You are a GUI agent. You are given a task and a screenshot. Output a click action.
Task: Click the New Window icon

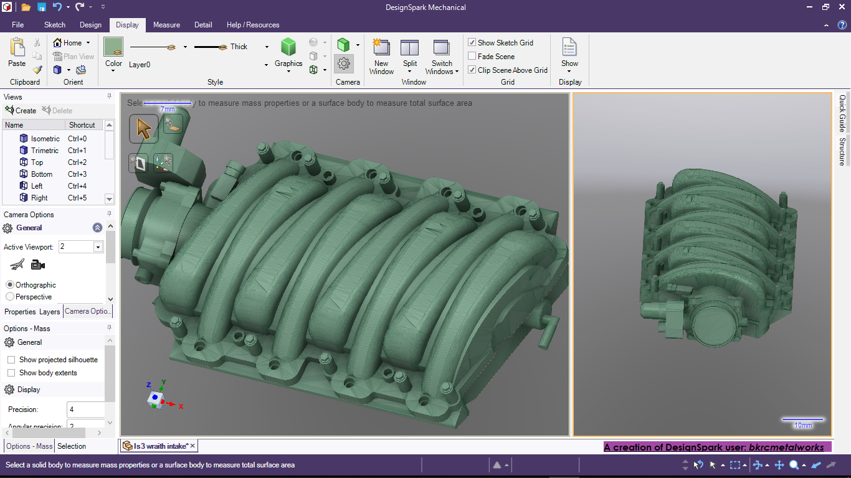[381, 49]
